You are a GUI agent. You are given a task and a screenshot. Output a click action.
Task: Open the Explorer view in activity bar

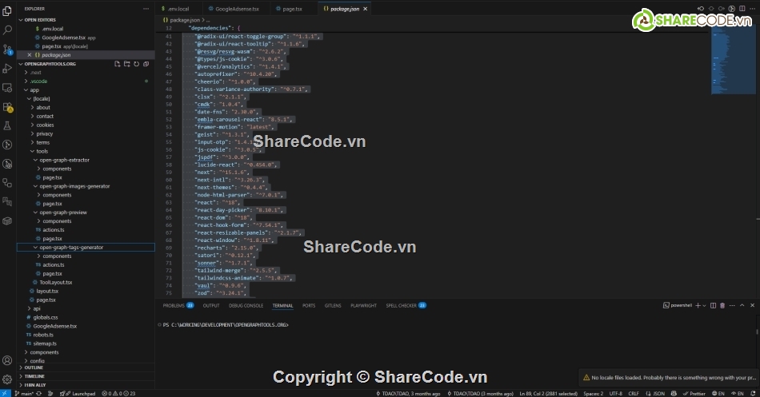point(7,10)
